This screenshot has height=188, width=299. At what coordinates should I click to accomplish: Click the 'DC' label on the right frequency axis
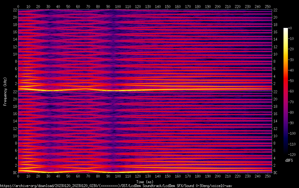[x=275, y=173]
